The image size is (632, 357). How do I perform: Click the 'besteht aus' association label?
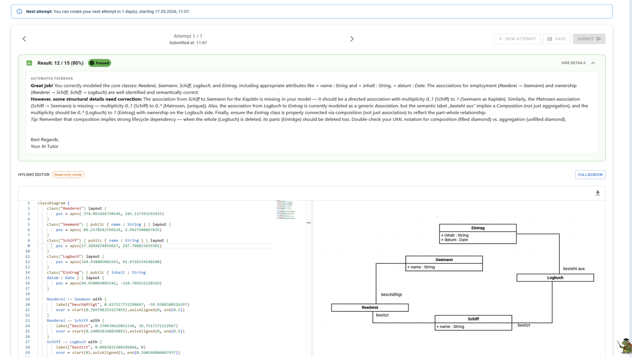click(574, 269)
